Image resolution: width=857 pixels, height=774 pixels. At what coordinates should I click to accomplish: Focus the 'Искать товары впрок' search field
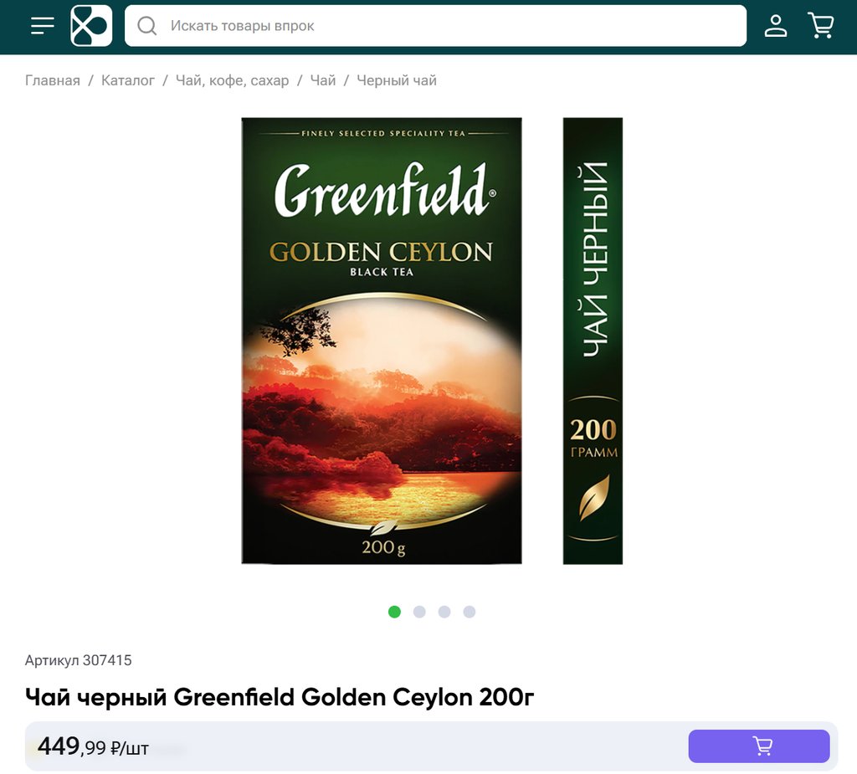click(435, 26)
